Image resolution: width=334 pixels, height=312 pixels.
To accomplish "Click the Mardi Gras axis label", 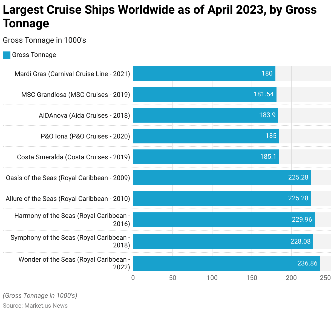I will (x=72, y=74).
